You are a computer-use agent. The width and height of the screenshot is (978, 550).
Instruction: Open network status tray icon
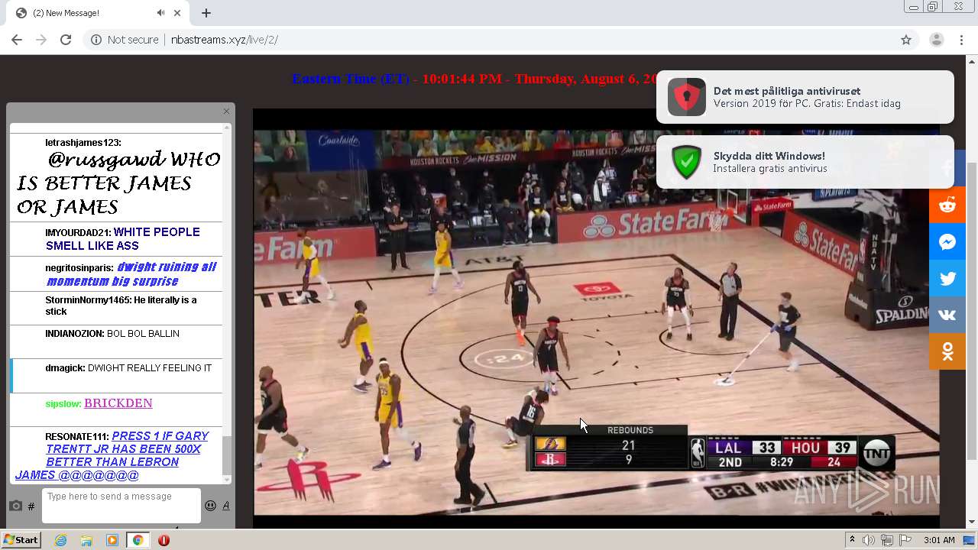[887, 540]
